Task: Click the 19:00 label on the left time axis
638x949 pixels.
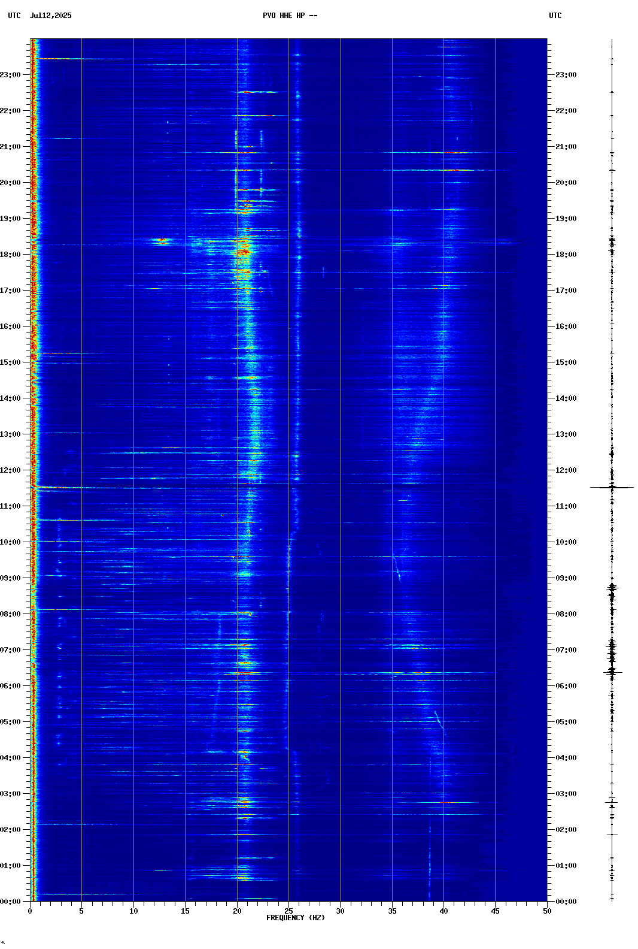Action: [x=10, y=219]
